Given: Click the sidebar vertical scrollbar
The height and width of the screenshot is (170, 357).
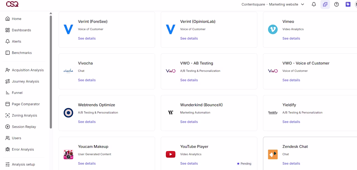Looking at the screenshot, I should (51, 72).
